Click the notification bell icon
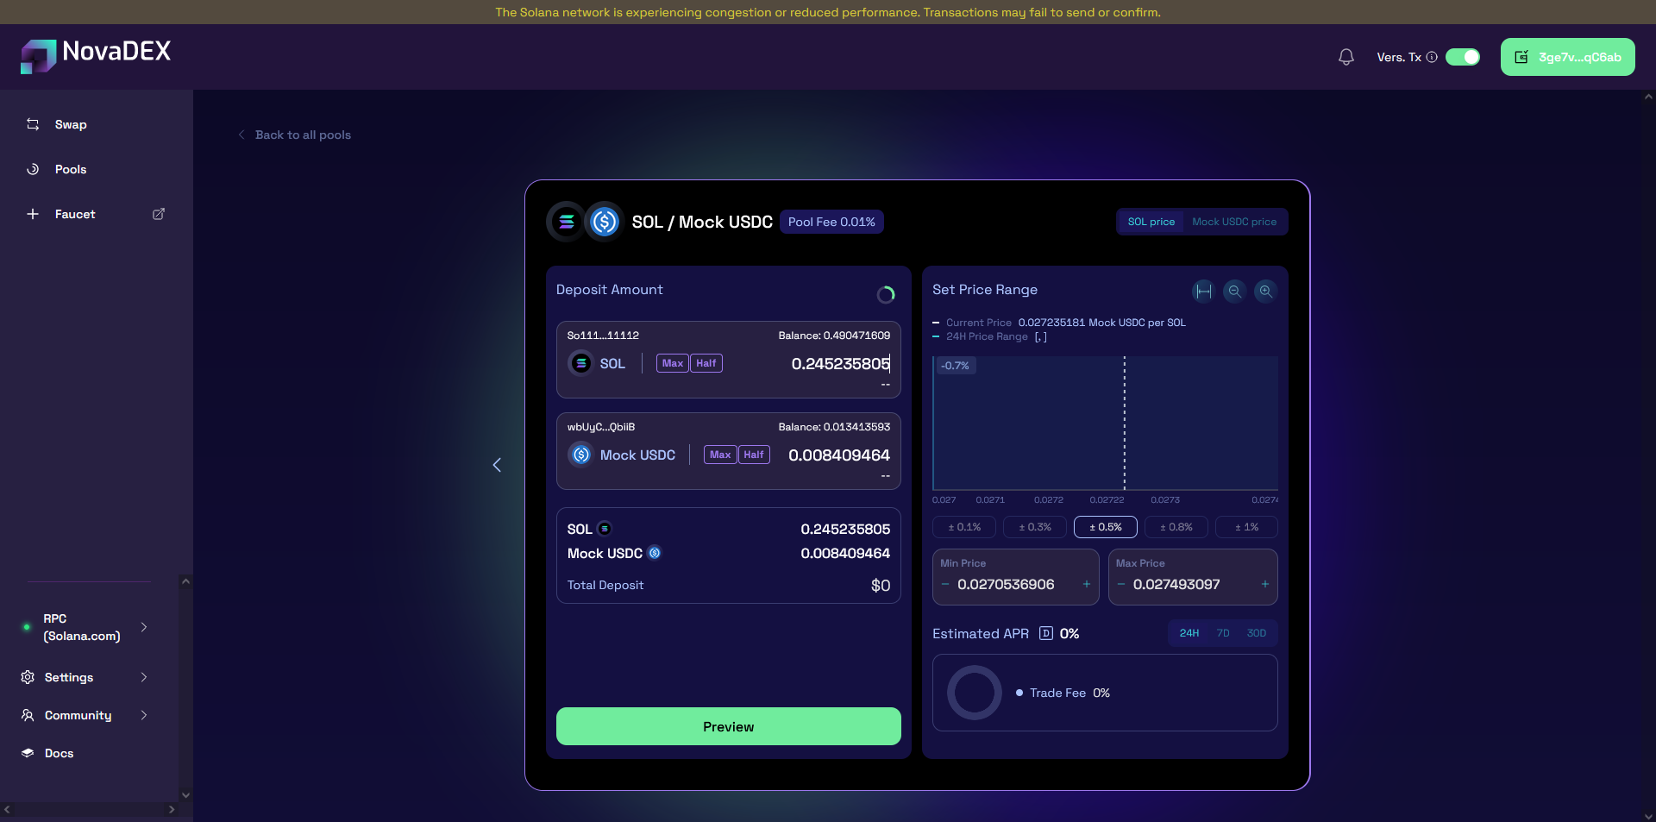 [1345, 57]
